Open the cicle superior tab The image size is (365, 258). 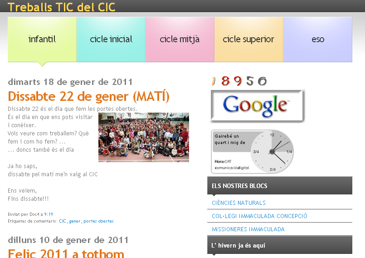point(248,40)
